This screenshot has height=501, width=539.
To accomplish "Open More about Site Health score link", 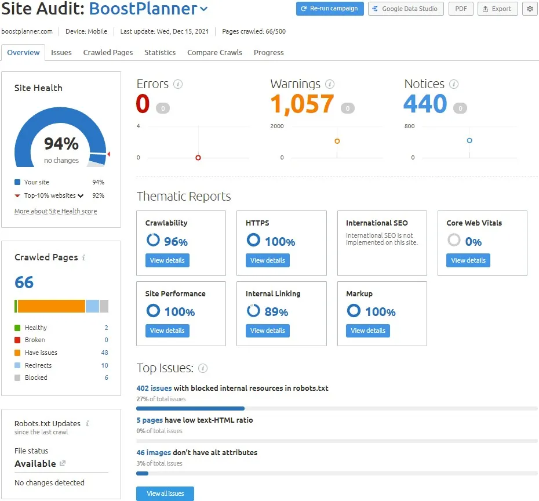I will (56, 211).
